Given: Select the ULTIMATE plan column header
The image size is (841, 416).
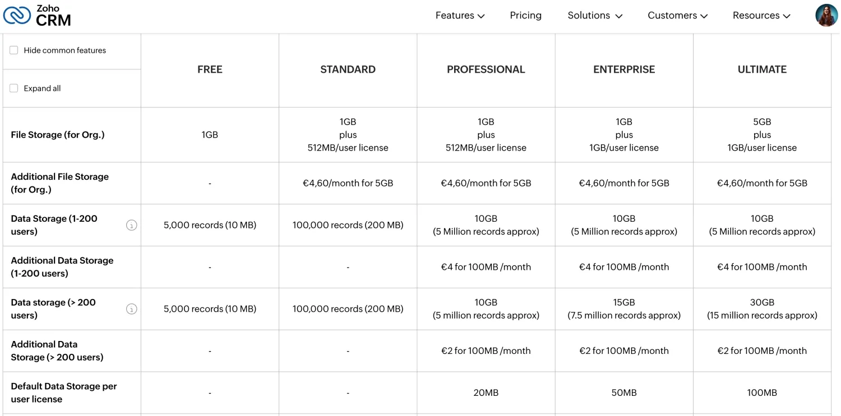Looking at the screenshot, I should 762,69.
